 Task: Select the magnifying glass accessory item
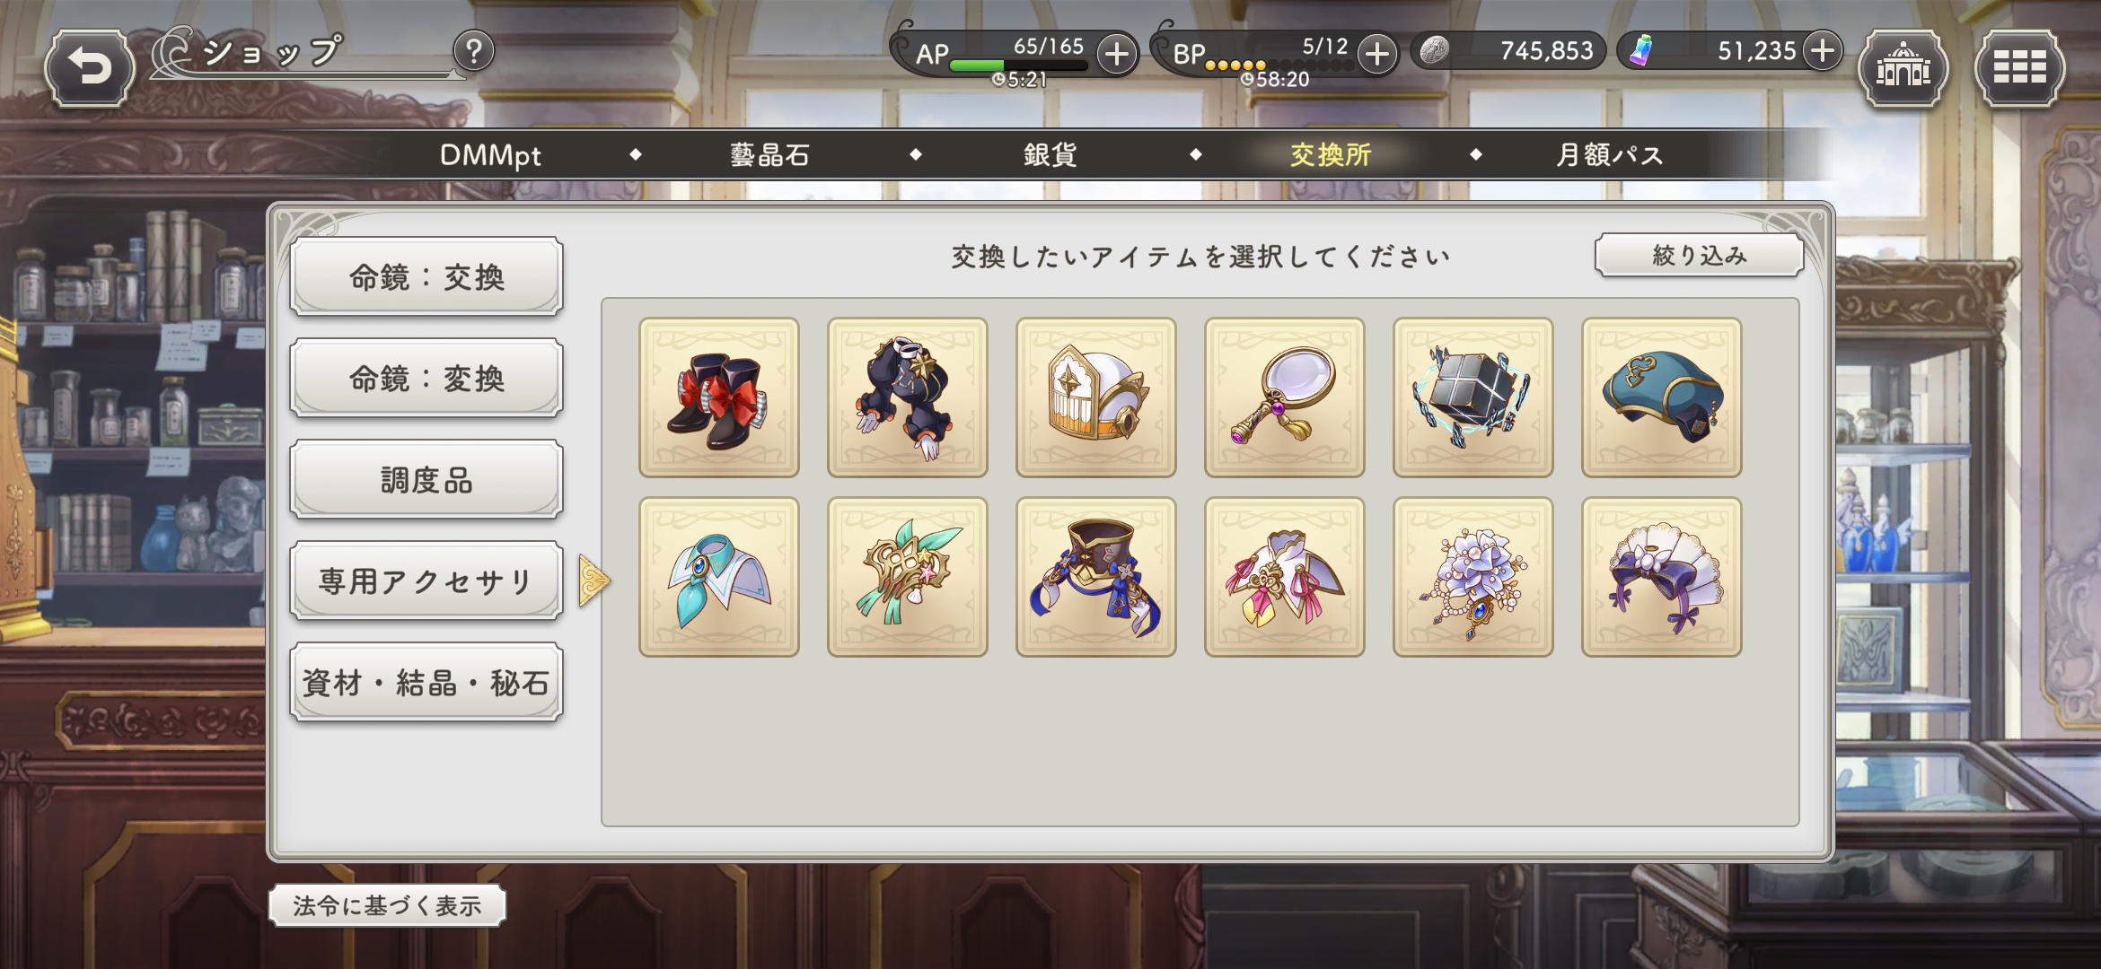(x=1285, y=397)
